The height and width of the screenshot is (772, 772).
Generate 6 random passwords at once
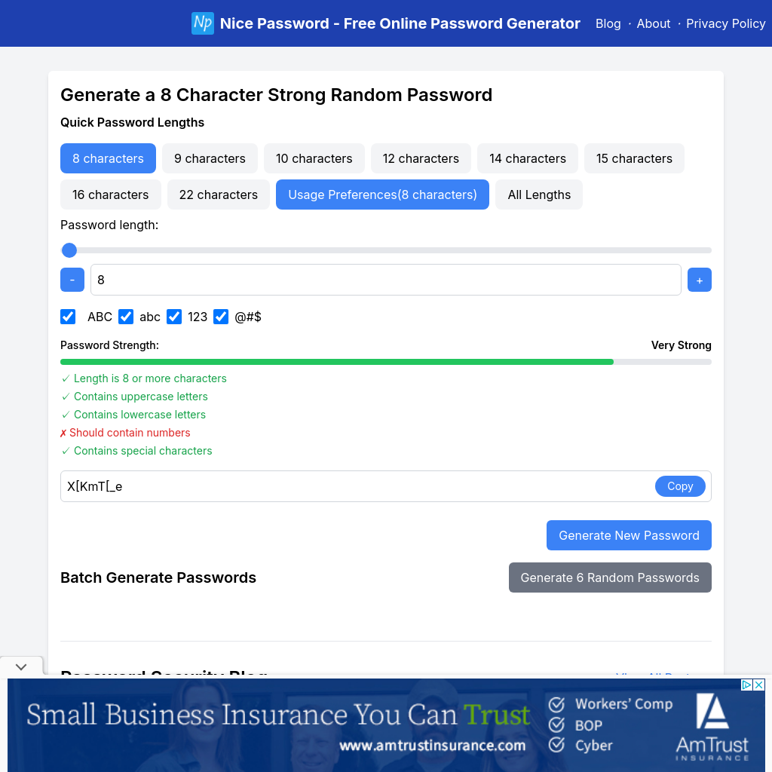pos(610,577)
